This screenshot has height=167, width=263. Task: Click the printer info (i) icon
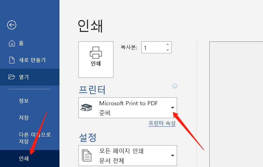(175, 86)
